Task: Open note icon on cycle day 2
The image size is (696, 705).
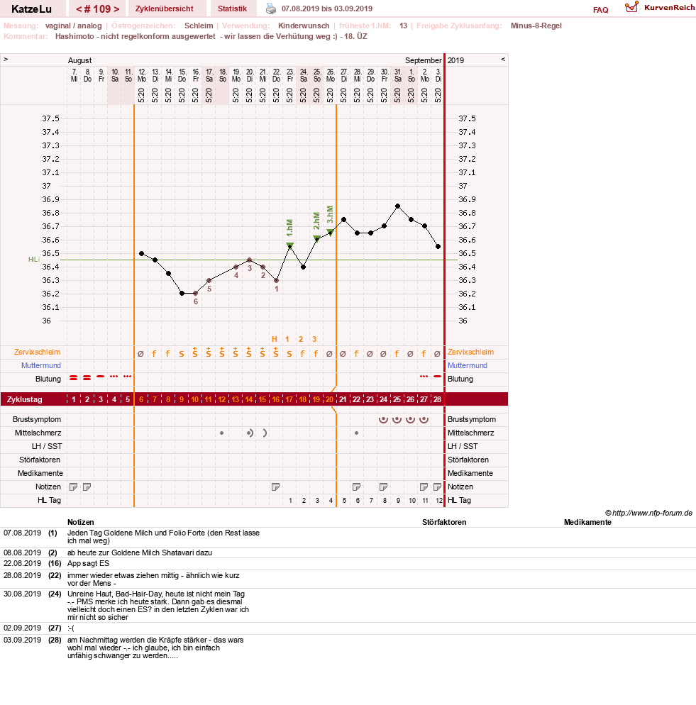Action: 87,487
